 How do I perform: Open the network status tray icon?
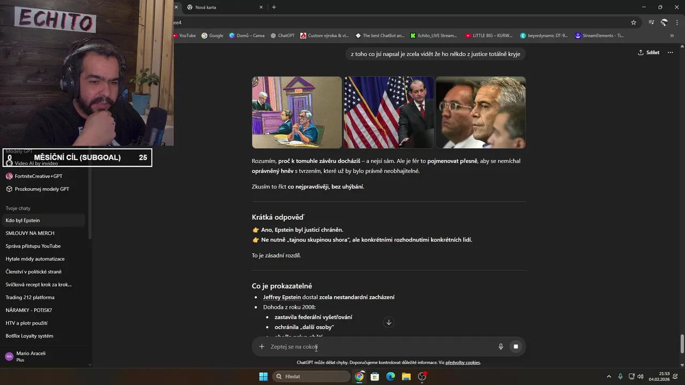(631, 376)
